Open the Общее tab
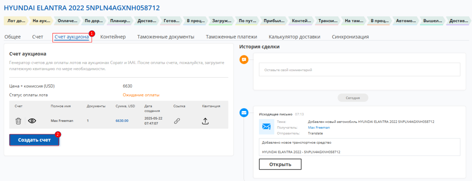Viewport: 472px width, 181px height. [x=12, y=37]
